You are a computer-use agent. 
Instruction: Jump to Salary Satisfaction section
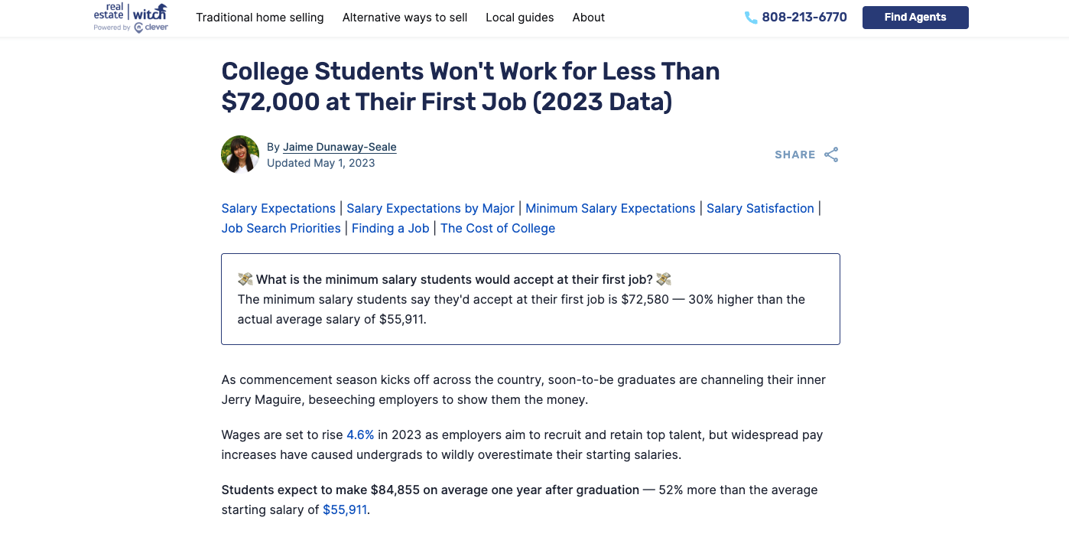pyautogui.click(x=760, y=208)
